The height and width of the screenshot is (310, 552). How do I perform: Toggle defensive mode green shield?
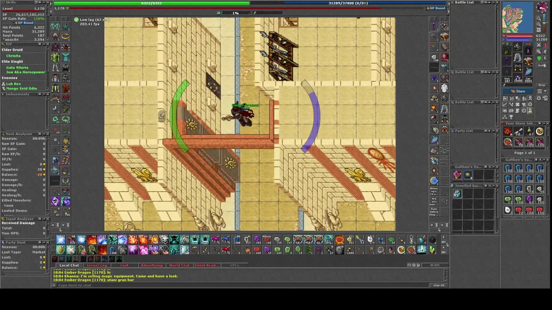(539, 59)
